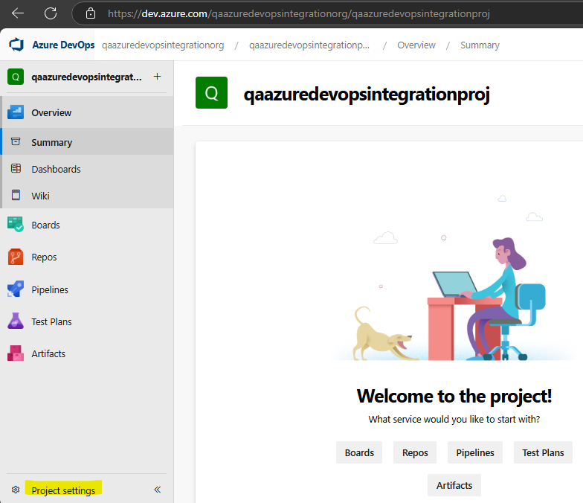Open Artifacts in the sidebar
Screen dimensions: 583x503
48,353
